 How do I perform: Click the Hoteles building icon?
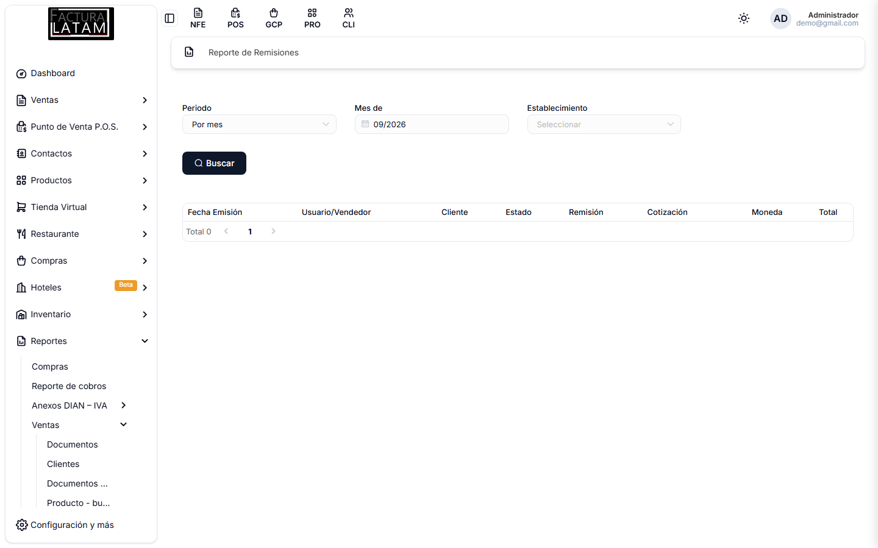(x=21, y=287)
